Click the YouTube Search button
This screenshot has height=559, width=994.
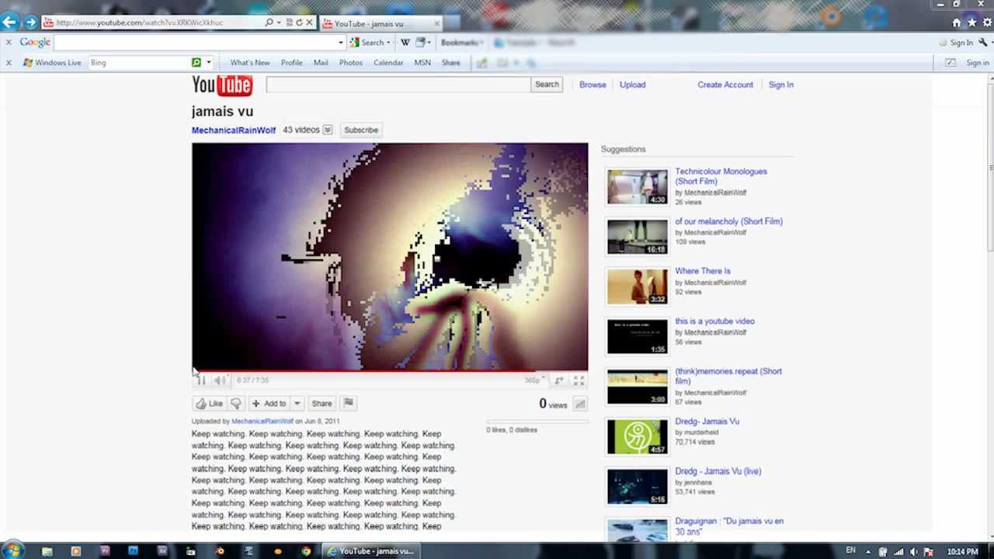coord(547,85)
